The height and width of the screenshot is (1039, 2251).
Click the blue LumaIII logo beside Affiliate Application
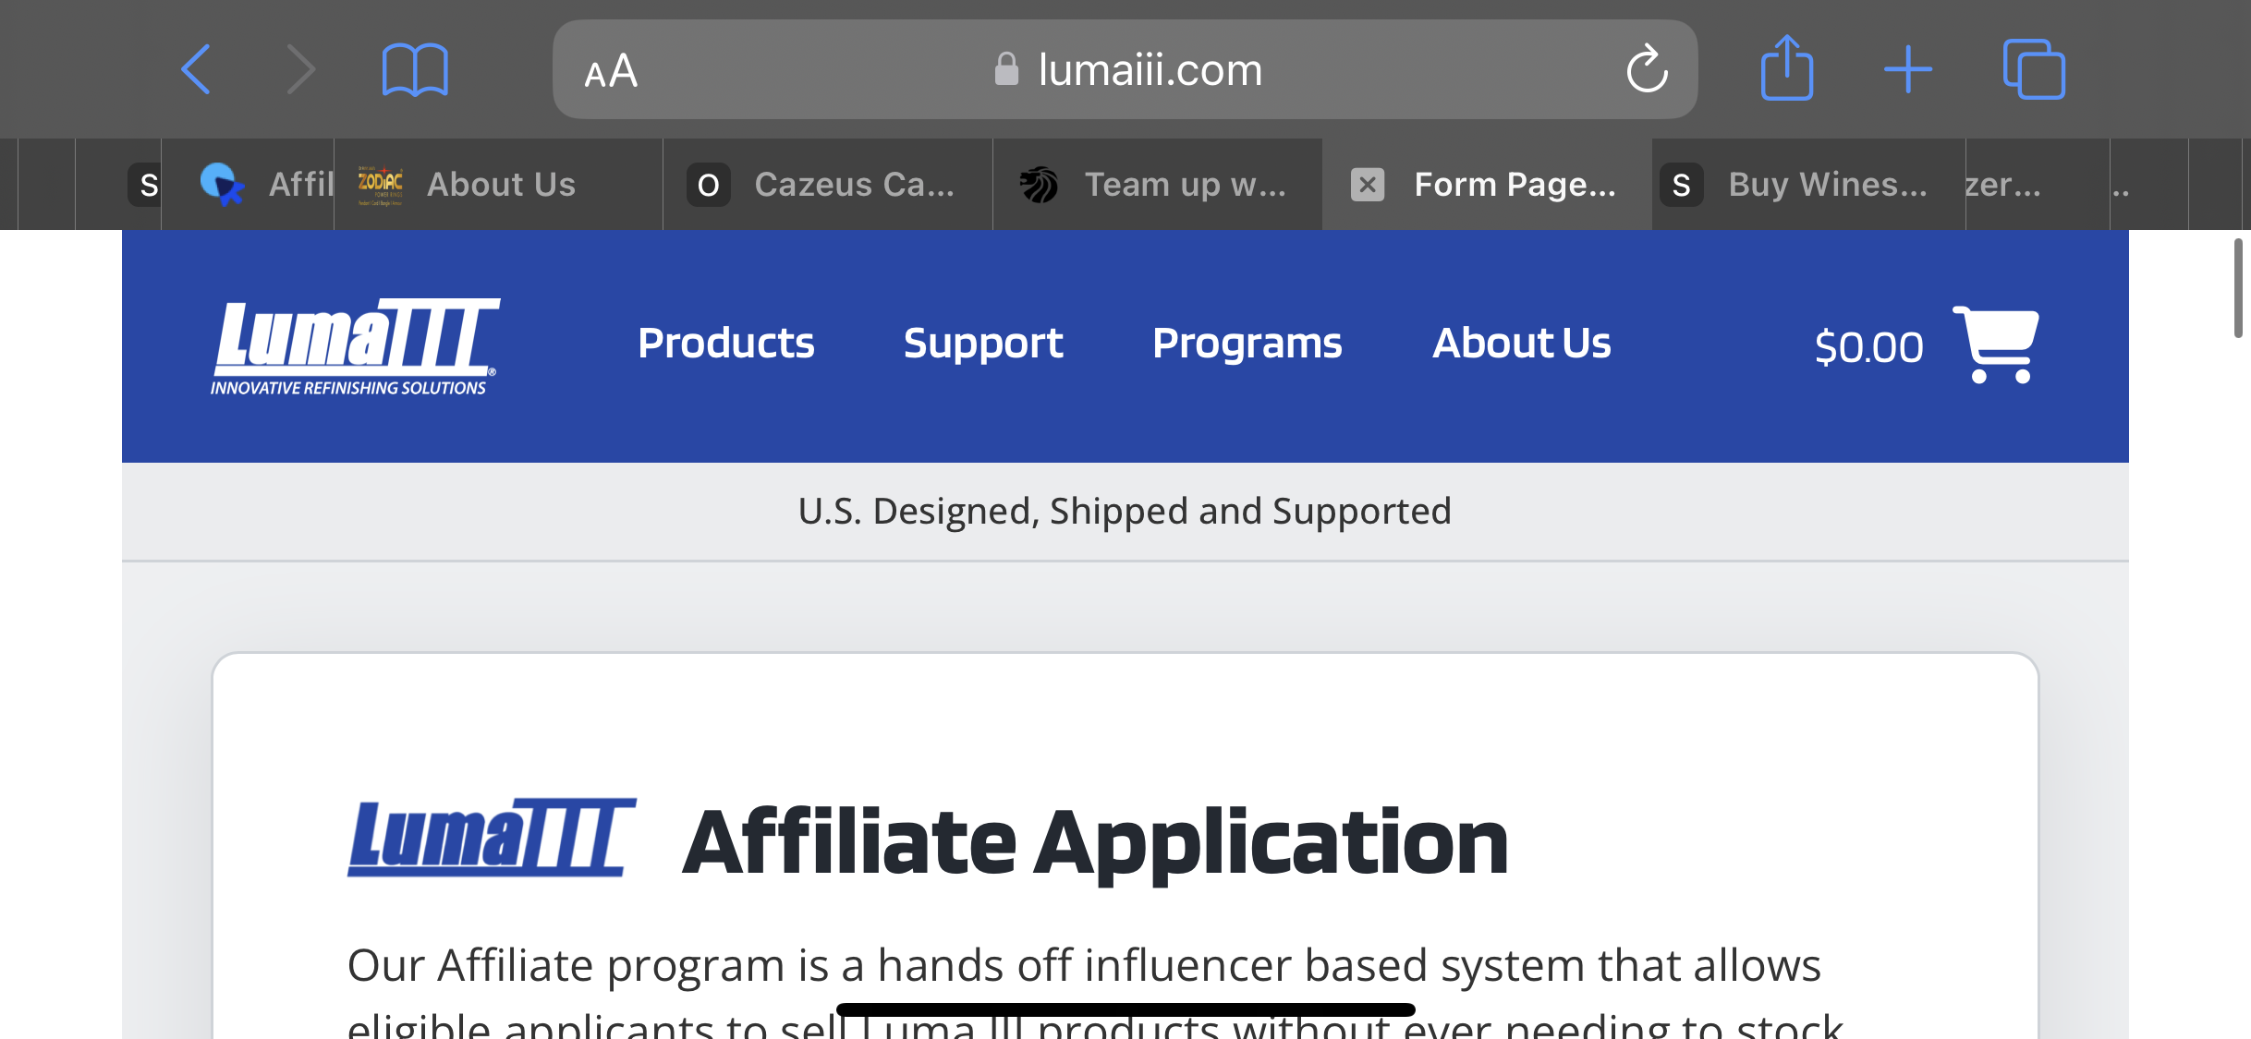click(492, 837)
